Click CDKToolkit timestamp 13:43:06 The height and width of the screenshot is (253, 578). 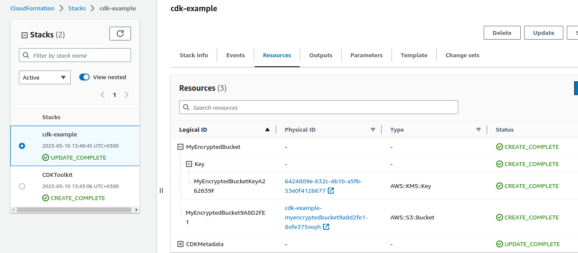[x=81, y=186]
